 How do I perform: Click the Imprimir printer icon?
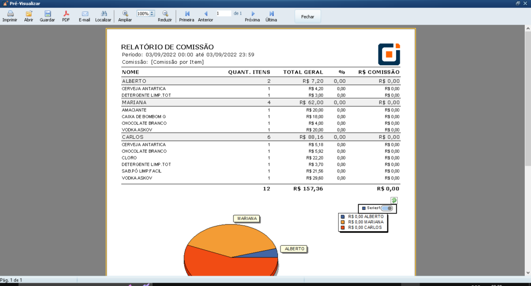point(9,13)
